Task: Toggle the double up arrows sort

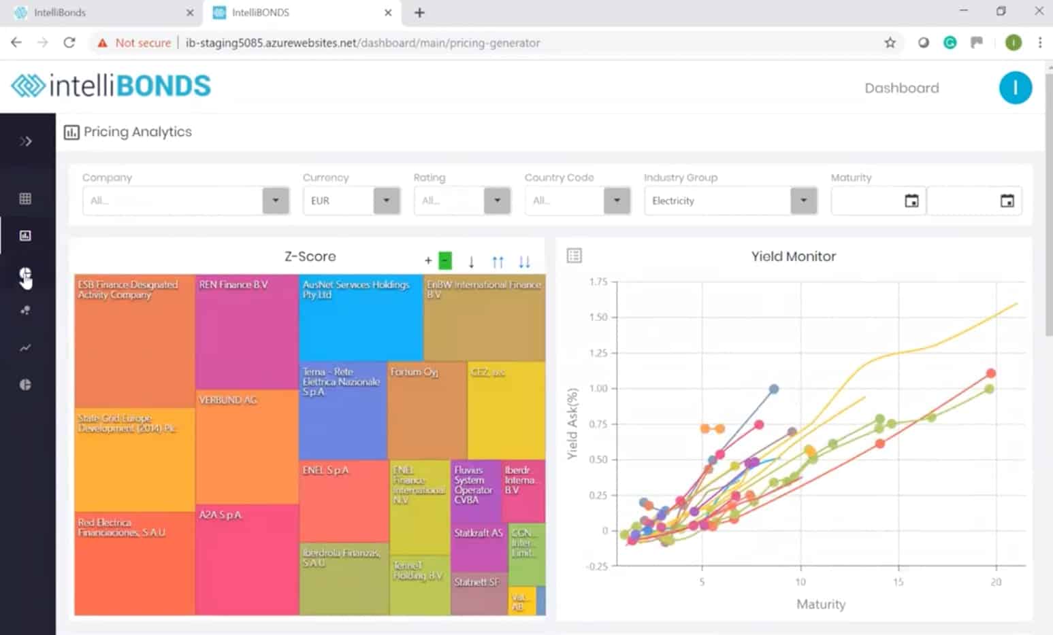Action: click(498, 262)
